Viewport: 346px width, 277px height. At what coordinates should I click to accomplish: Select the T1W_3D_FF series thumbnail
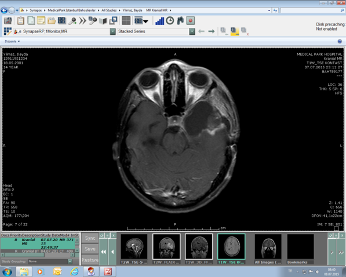click(199, 247)
